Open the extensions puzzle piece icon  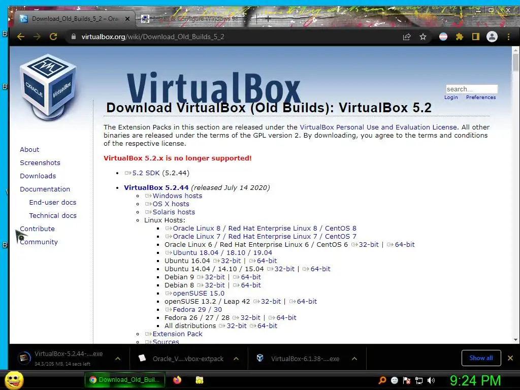459,37
